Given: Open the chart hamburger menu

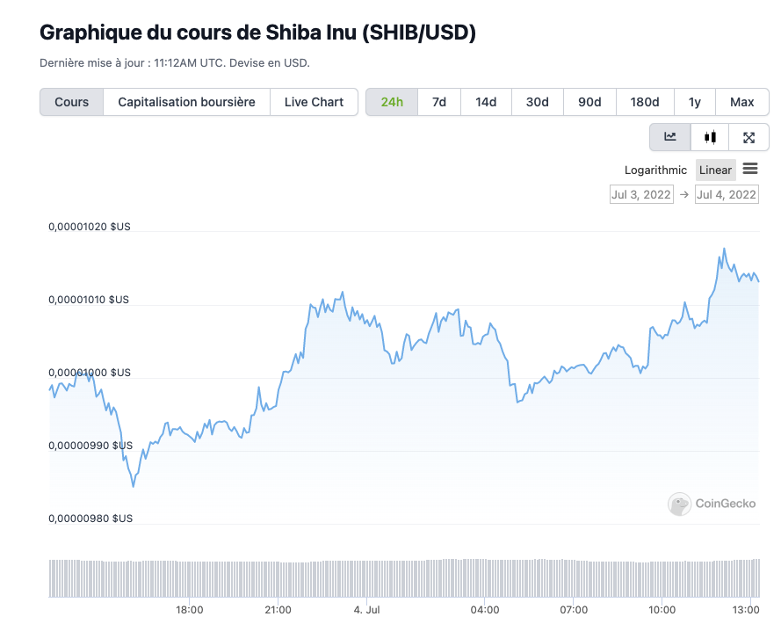Looking at the screenshot, I should pyautogui.click(x=750, y=169).
